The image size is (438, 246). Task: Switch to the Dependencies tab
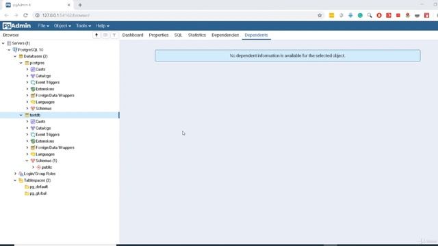point(225,35)
